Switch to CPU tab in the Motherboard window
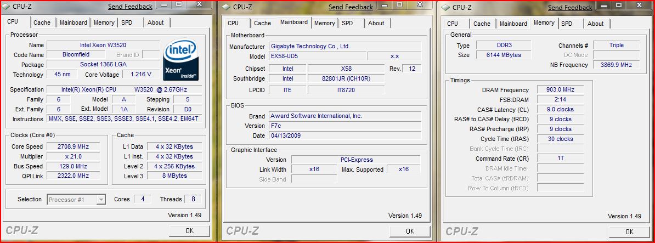 [x=233, y=23]
